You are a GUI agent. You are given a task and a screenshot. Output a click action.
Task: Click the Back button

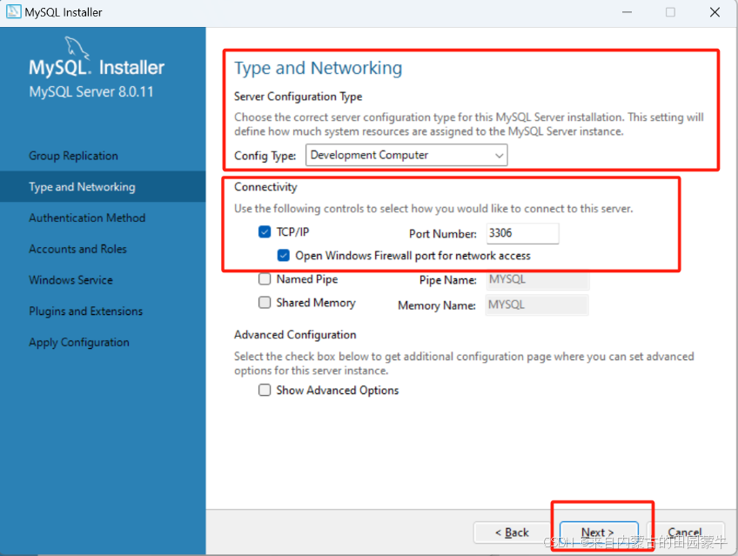click(512, 533)
